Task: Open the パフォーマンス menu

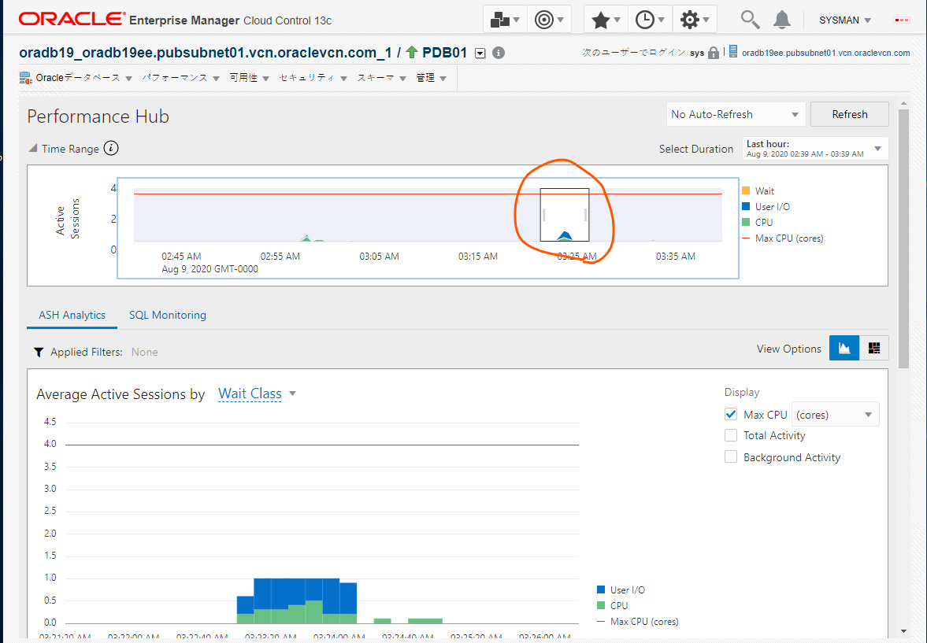Action: (x=176, y=77)
